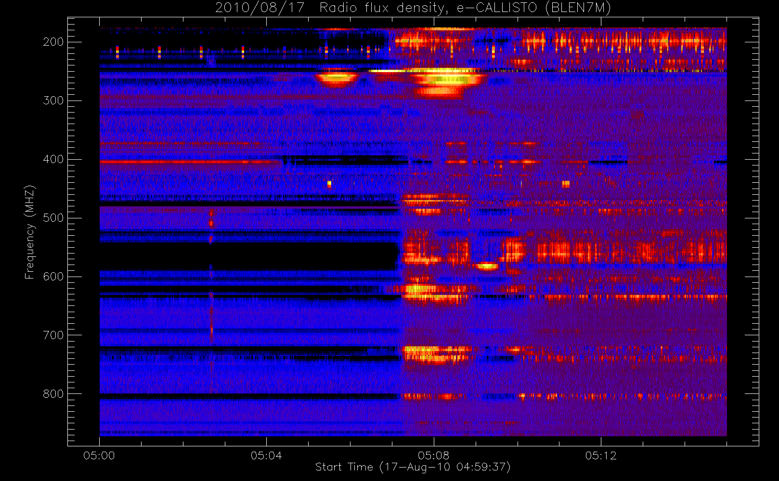Select the 'e-CALLISTO (BLEN7M)' title text
Image resolution: width=779 pixels, height=481 pixels.
click(534, 8)
